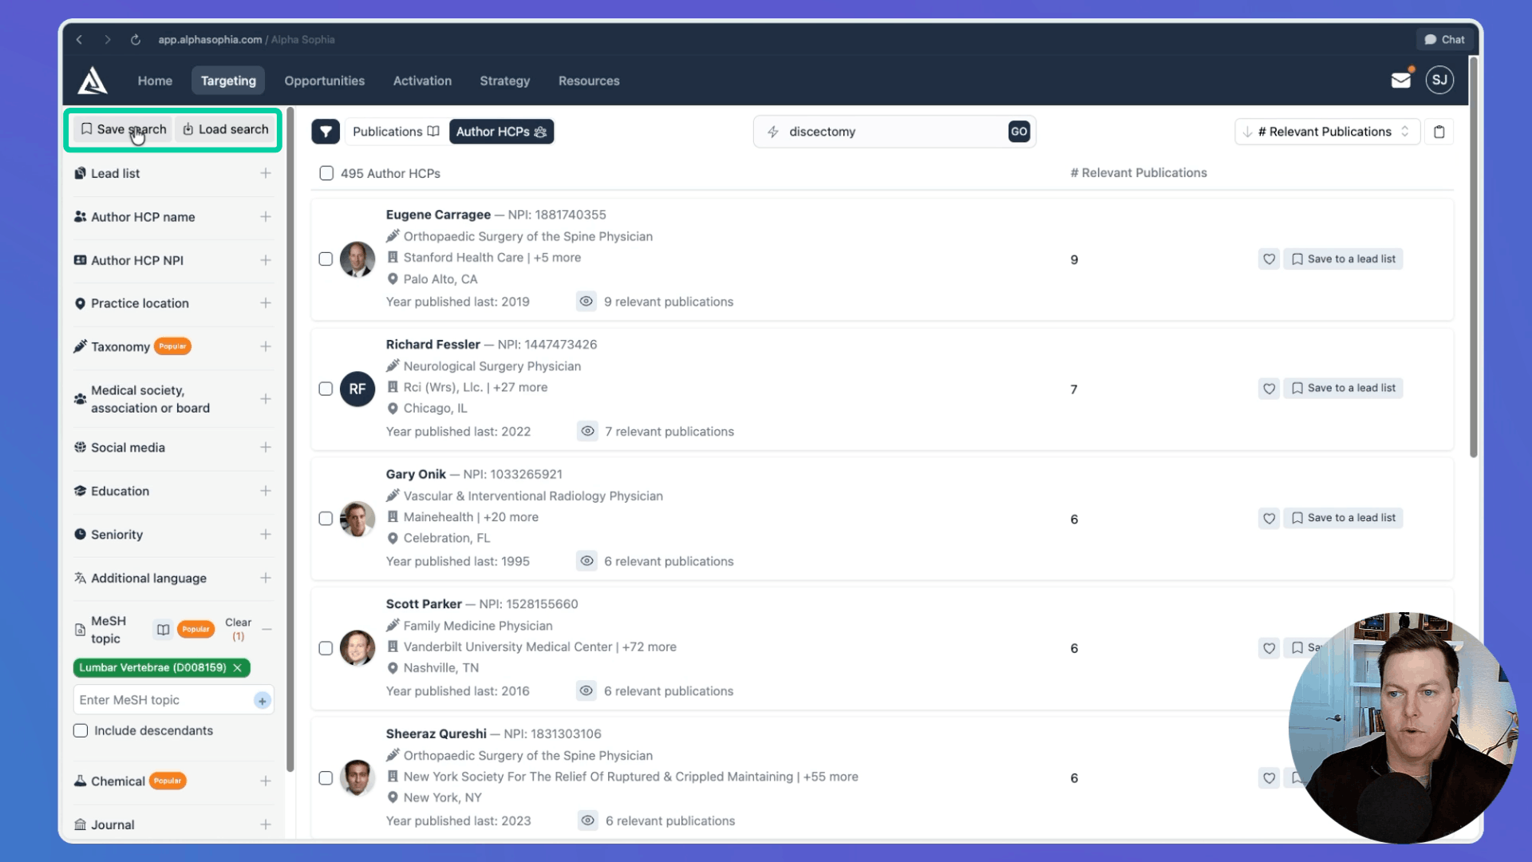Click the clipboard icon beside the sort dropdown
Screen dimensions: 1532x862
tap(1439, 131)
